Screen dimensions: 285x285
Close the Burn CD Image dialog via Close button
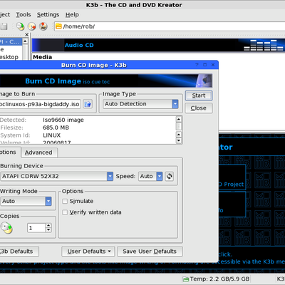click(x=199, y=108)
